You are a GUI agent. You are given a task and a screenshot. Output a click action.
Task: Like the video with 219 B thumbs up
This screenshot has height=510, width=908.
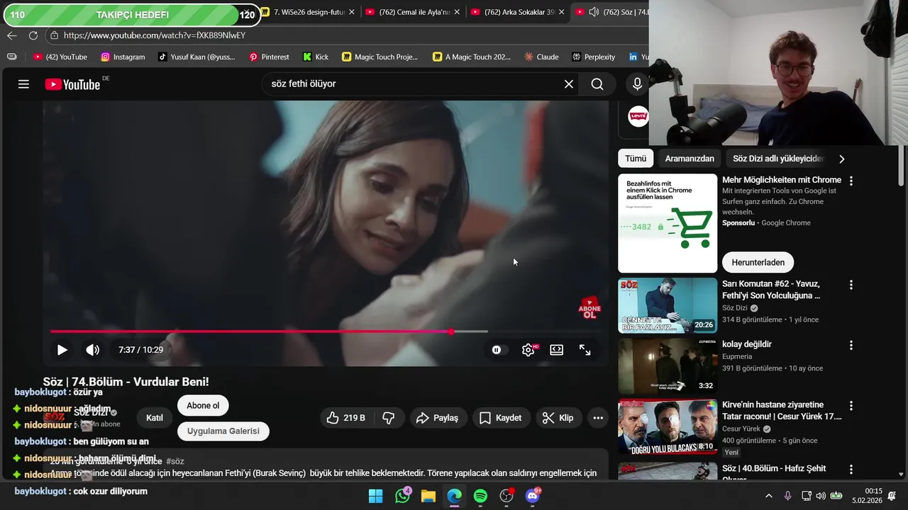[x=345, y=418]
